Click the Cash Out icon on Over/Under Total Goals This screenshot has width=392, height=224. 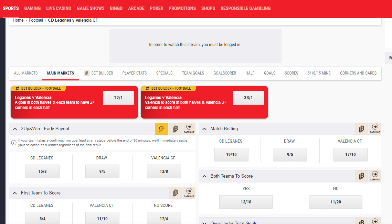[x=375, y=221]
